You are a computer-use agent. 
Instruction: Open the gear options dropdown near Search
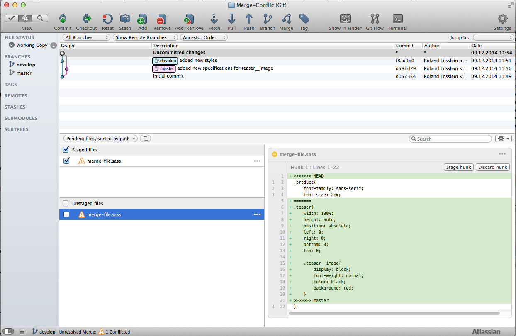[504, 139]
